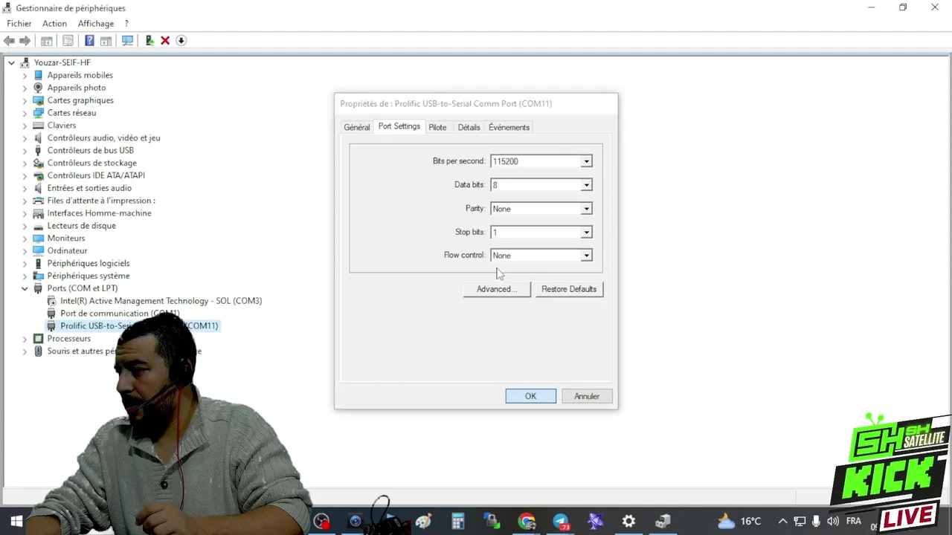Viewport: 952px width, 535px height.
Task: Open the ? help menu
Action: click(x=126, y=24)
